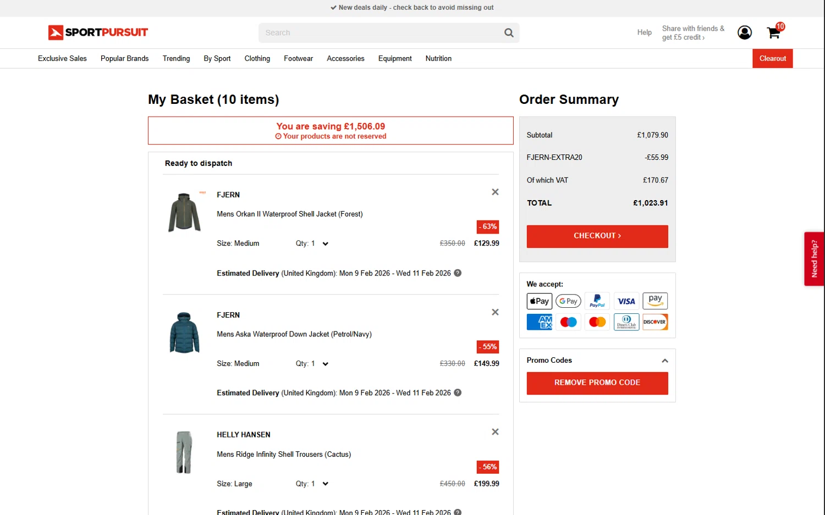825x515 pixels.
Task: Click the Discover payment icon
Action: (x=655, y=322)
